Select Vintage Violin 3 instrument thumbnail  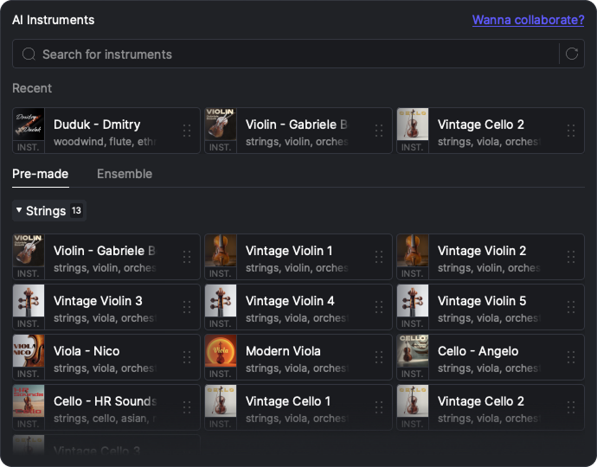(29, 302)
